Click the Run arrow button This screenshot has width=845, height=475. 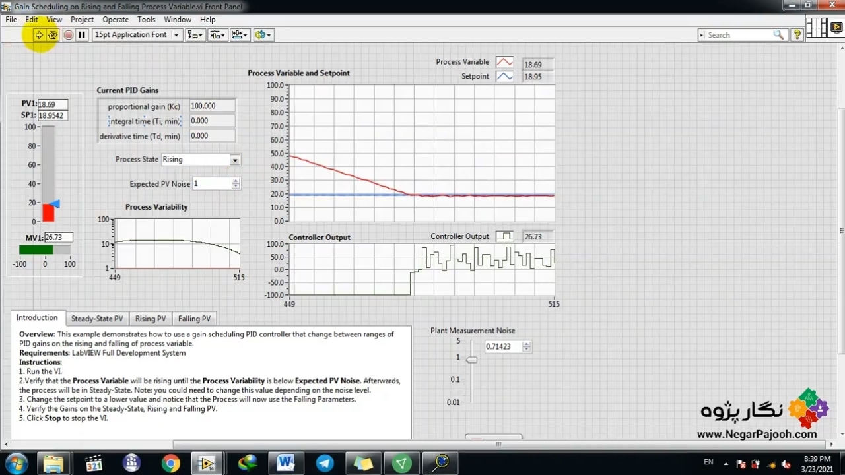[39, 35]
